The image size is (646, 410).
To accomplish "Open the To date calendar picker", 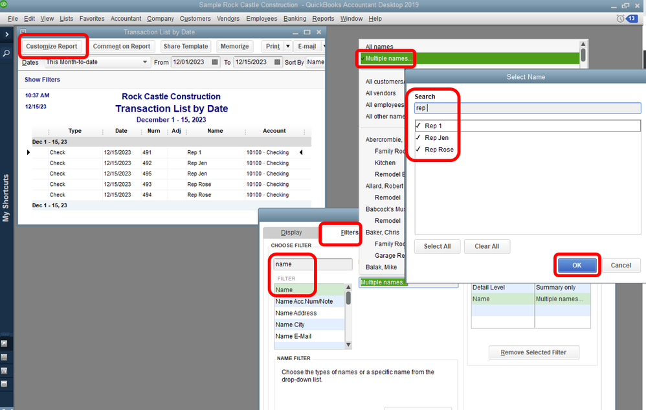I will tap(277, 62).
